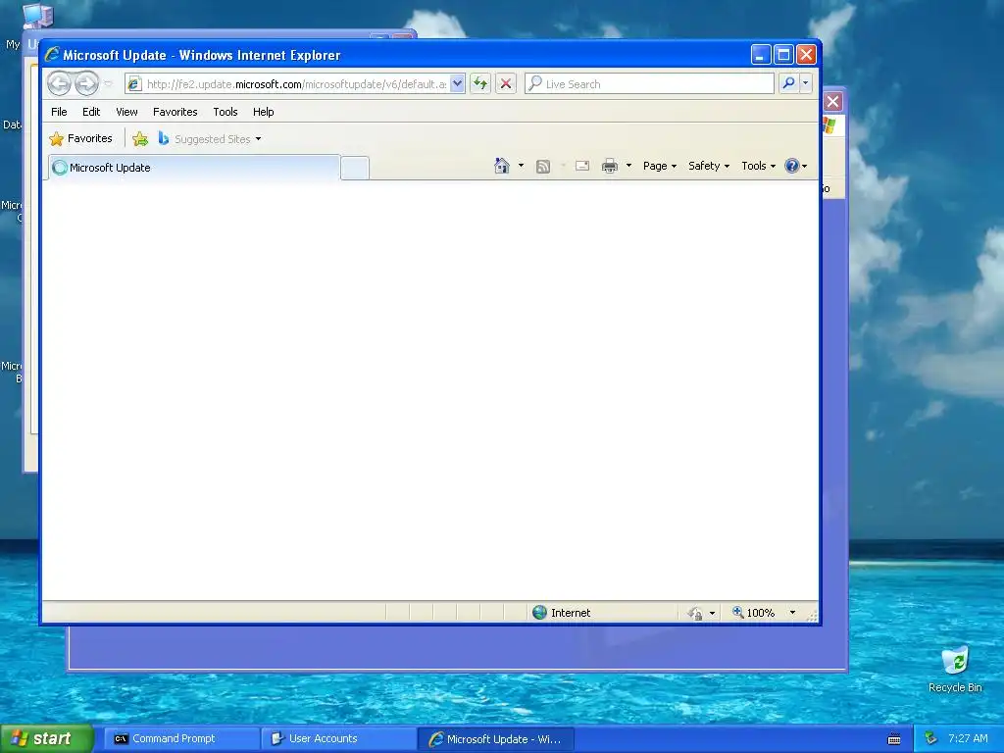The height and width of the screenshot is (753, 1004).
Task: Select the Microsoft Update tab
Action: click(x=194, y=167)
